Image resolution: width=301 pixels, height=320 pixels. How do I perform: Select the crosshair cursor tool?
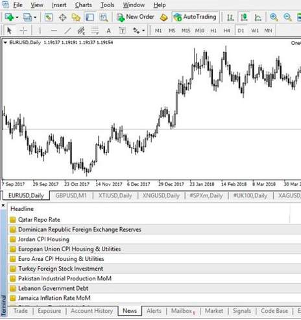point(23,31)
